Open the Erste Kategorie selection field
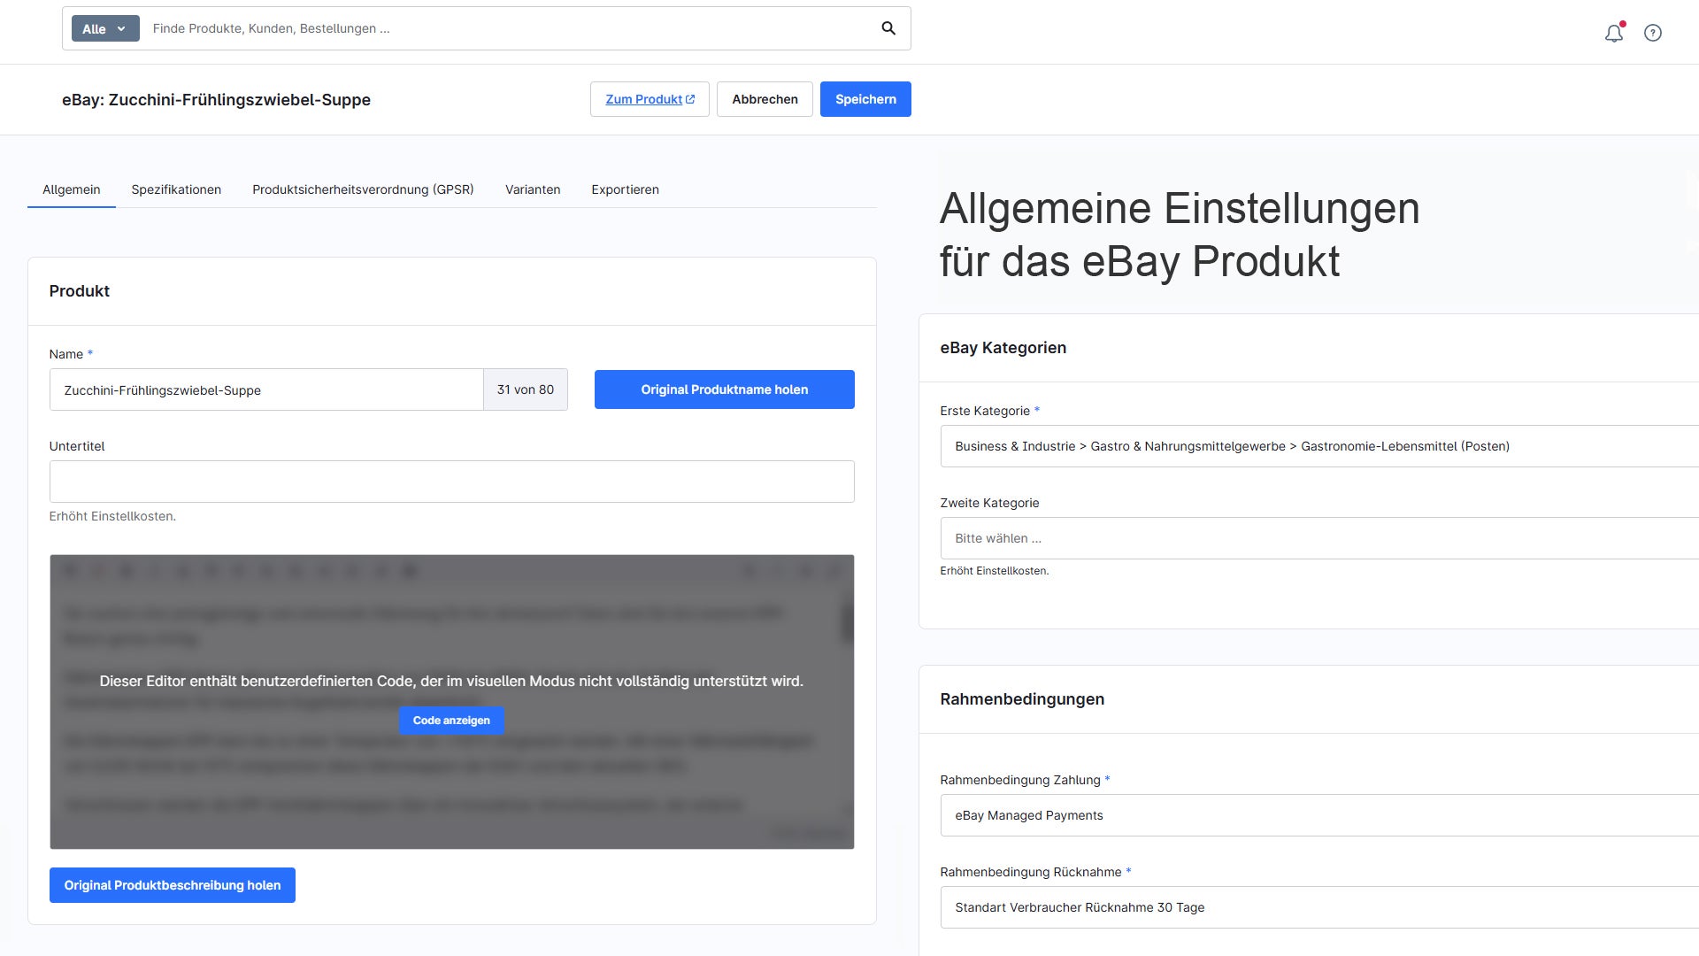 coord(1319,446)
